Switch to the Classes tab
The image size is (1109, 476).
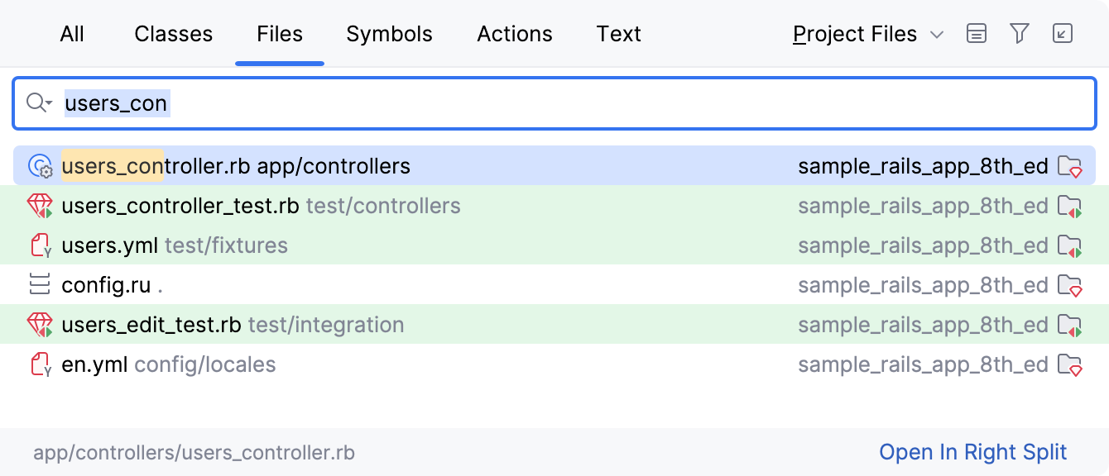point(173,34)
